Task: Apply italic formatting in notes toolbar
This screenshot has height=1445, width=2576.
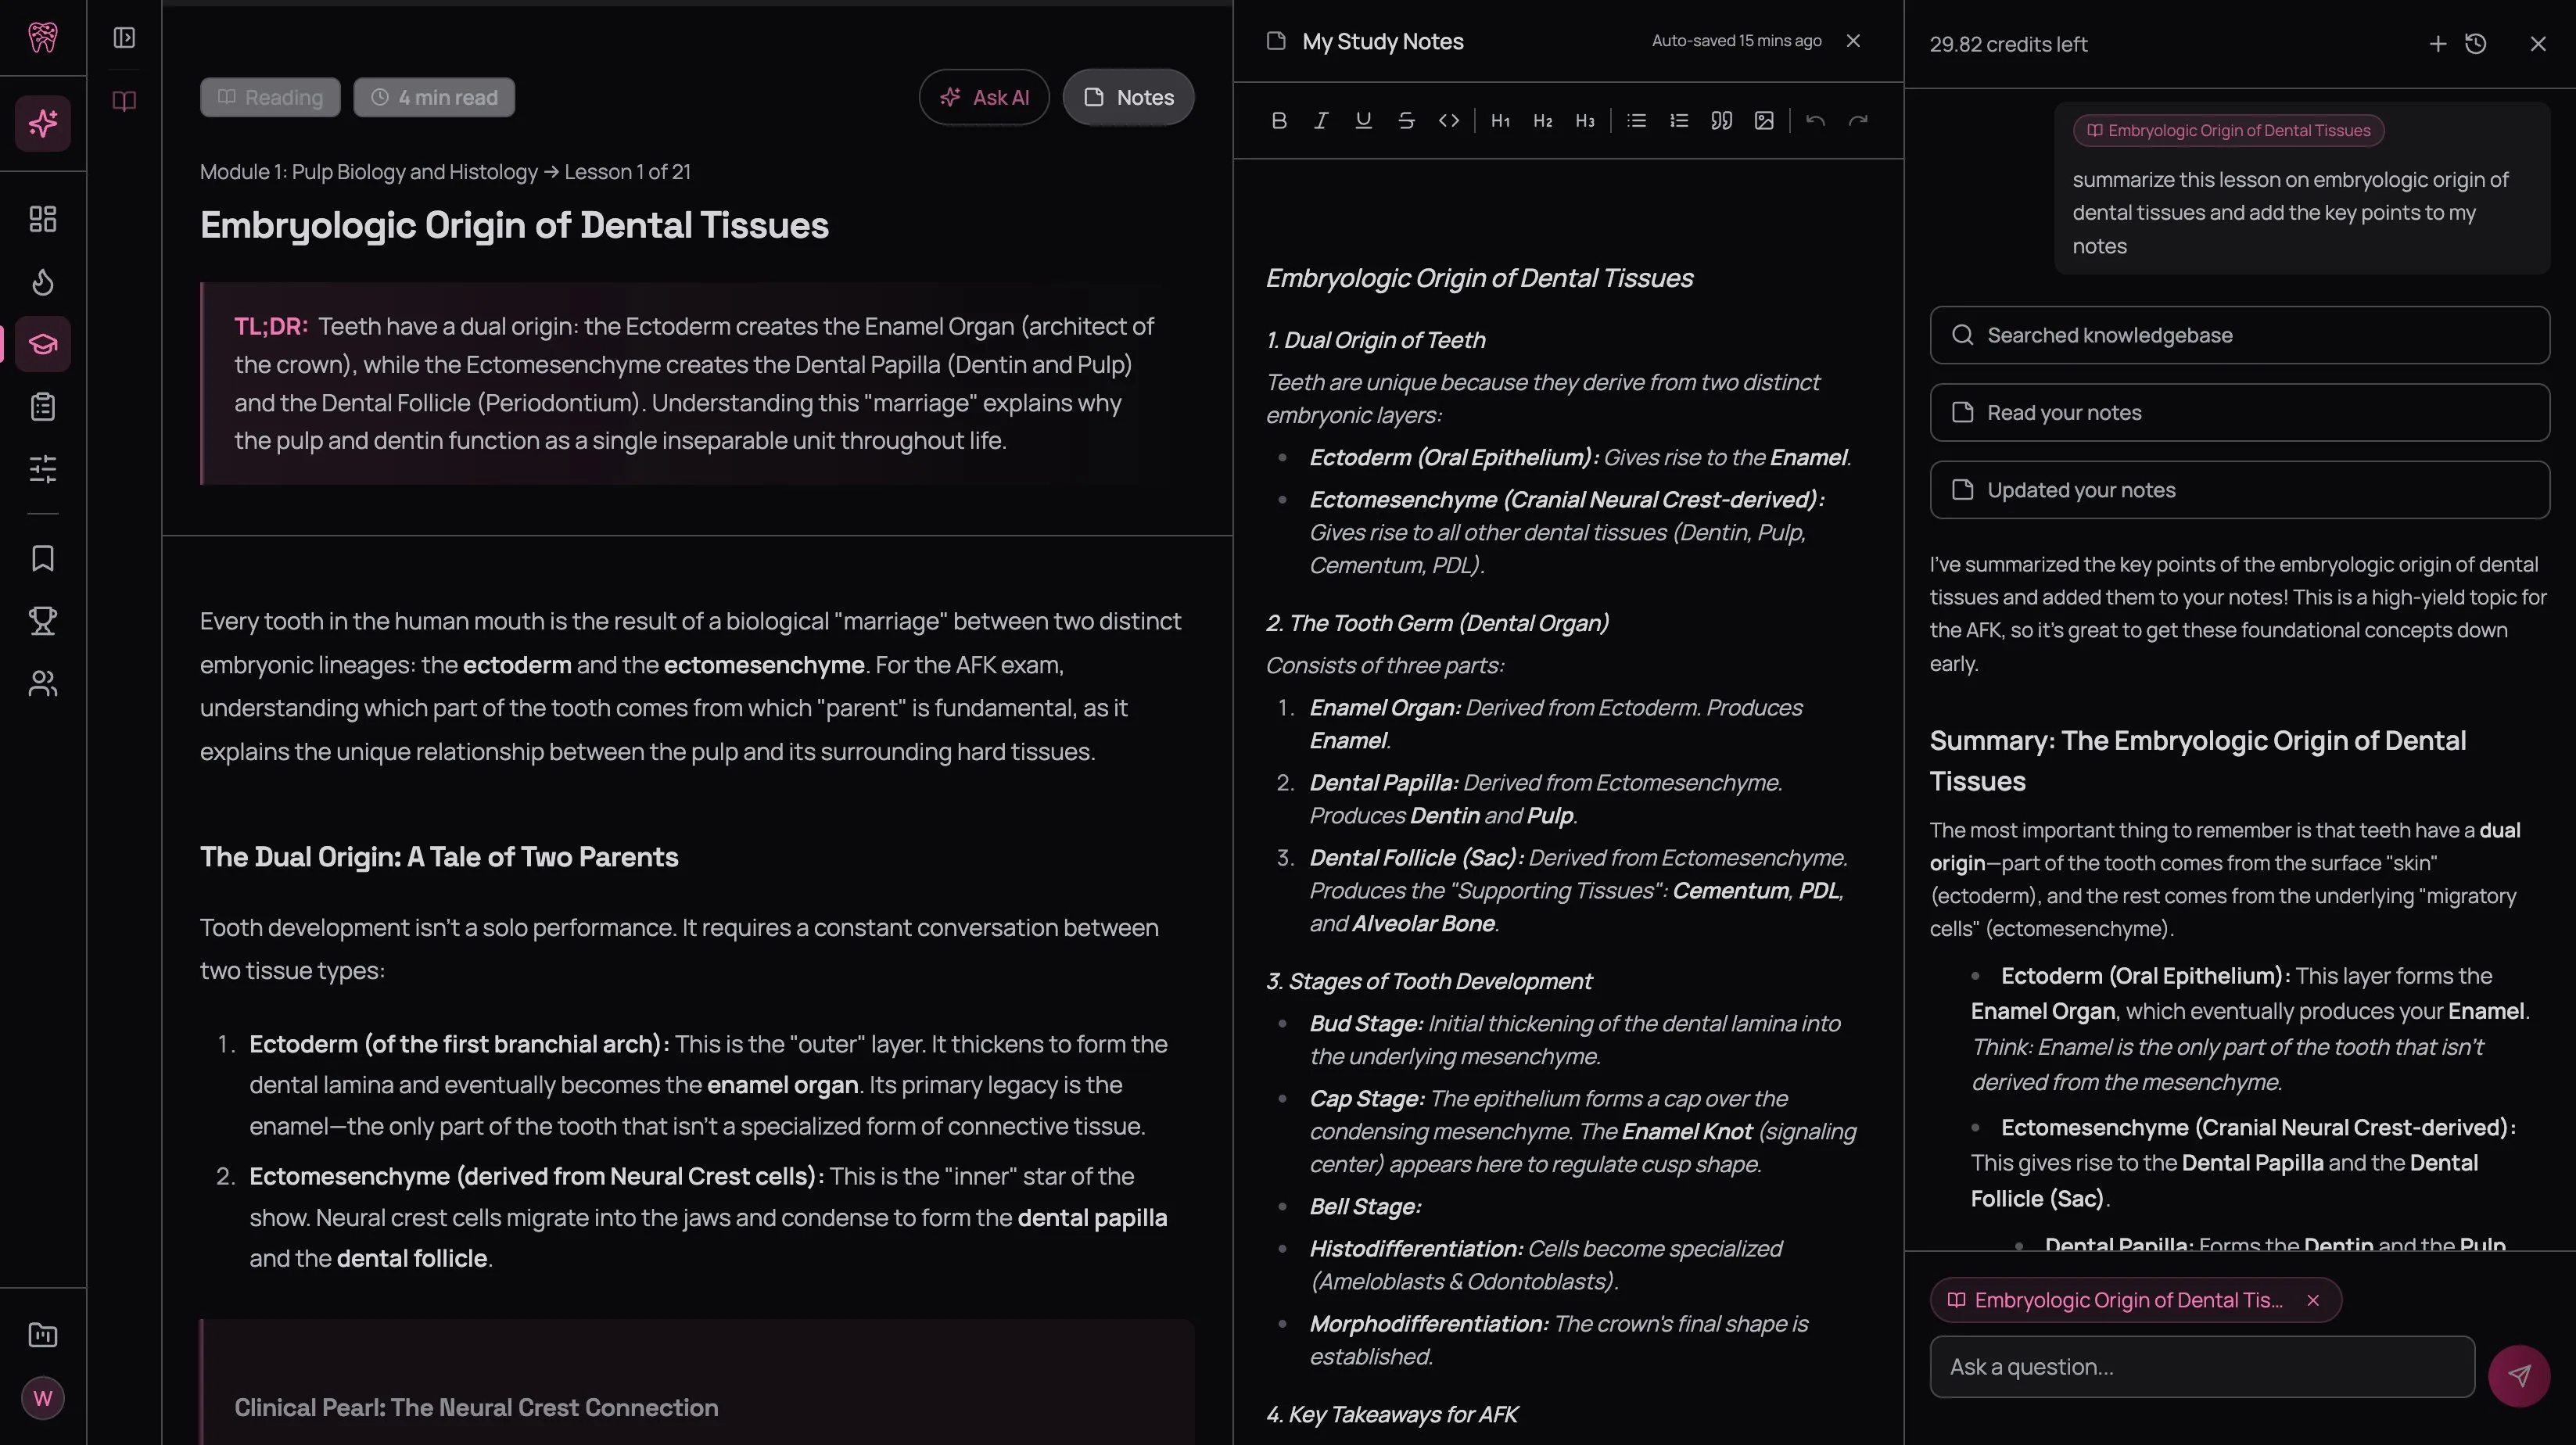Action: click(x=1321, y=120)
